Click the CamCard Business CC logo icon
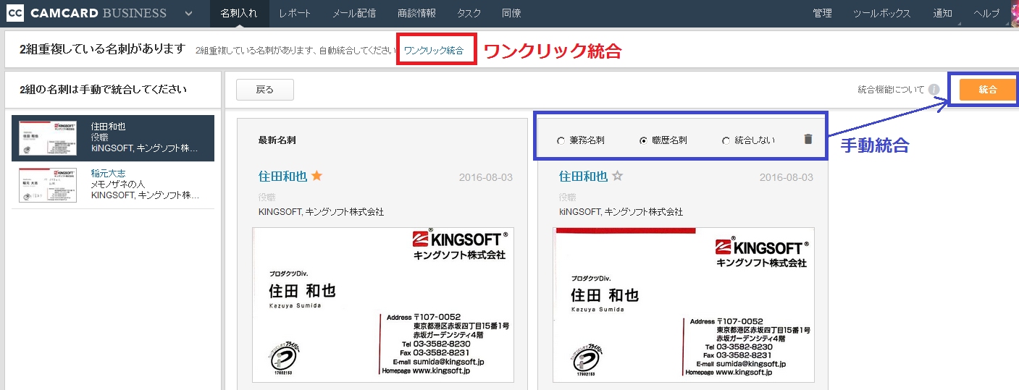Viewport: 1019px width, 390px height. (14, 13)
